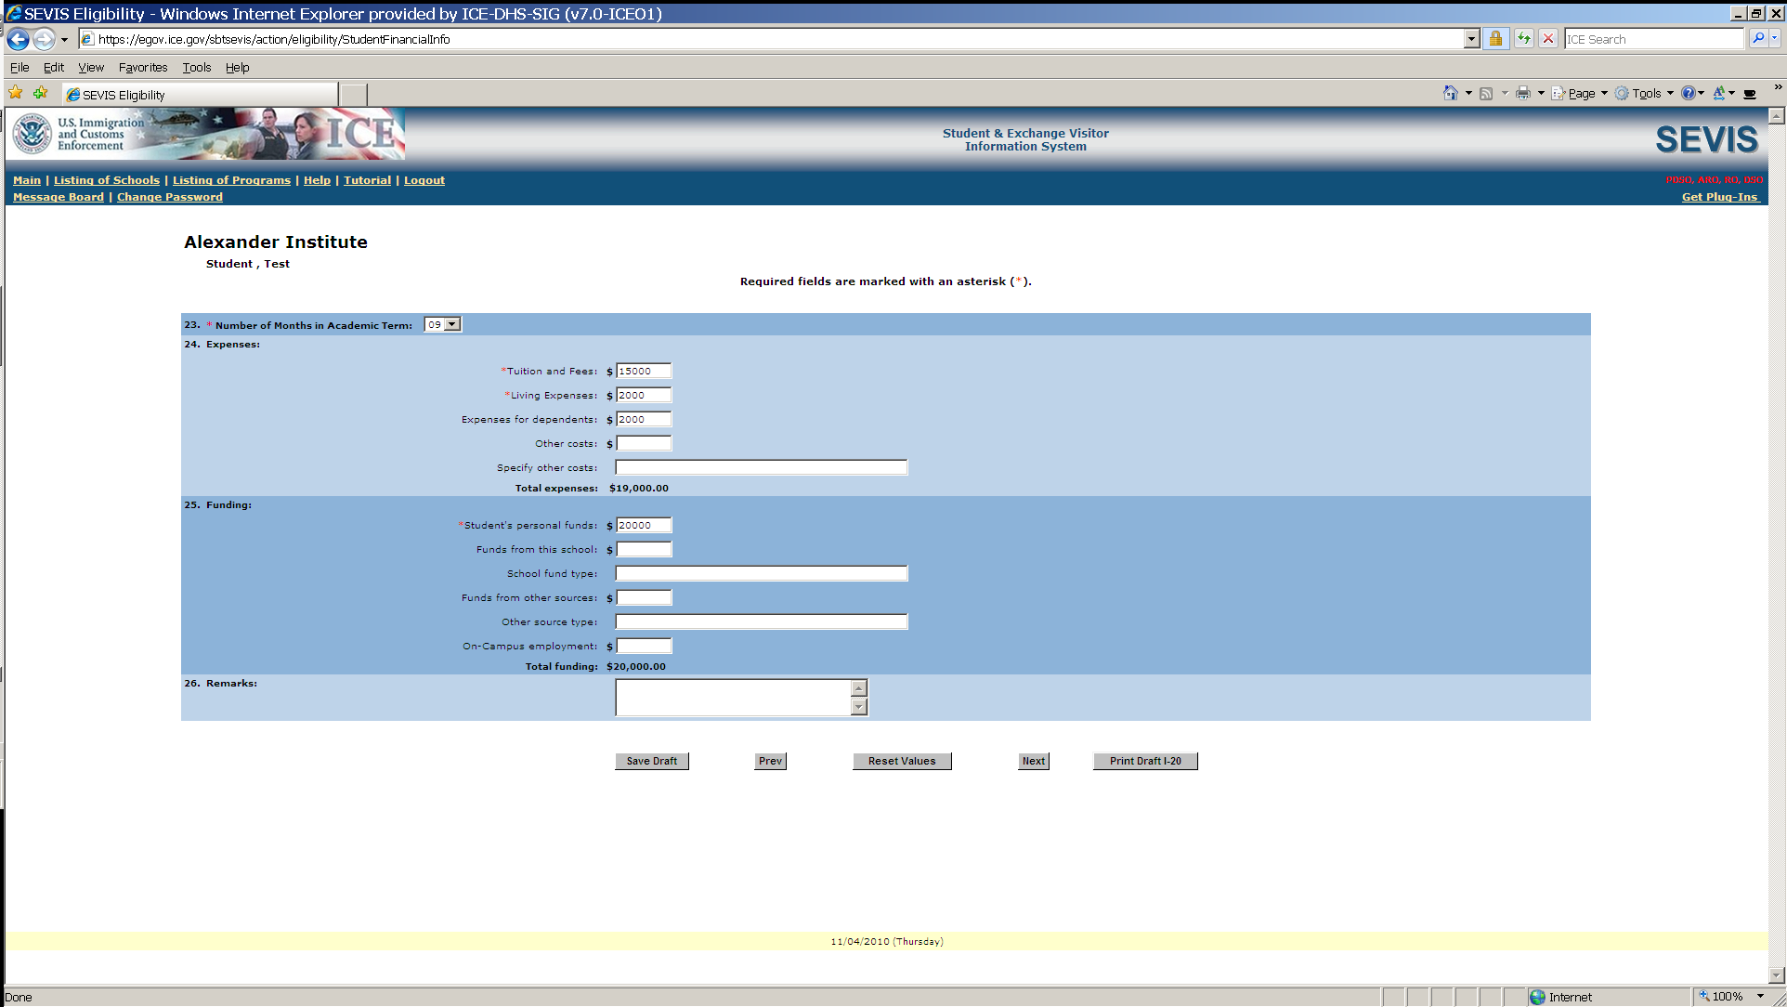The height and width of the screenshot is (1007, 1787).
Task: Click the browser Back arrow button
Action: pos(18,39)
